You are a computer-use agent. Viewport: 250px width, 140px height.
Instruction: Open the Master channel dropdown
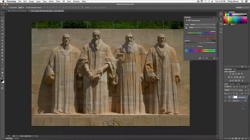202,28
